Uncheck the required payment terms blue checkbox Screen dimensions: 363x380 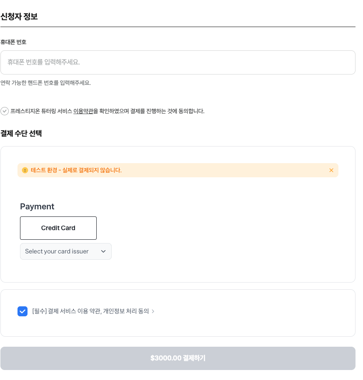click(x=23, y=311)
